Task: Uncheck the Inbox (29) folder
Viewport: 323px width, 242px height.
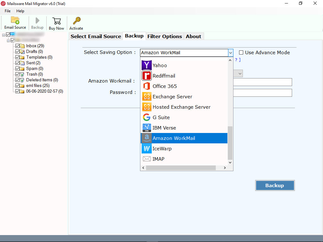Action: 17,46
